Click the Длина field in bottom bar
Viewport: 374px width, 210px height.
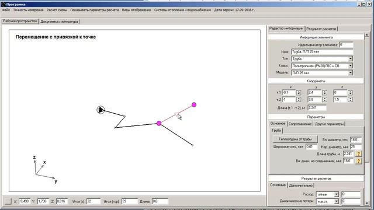coord(160,201)
